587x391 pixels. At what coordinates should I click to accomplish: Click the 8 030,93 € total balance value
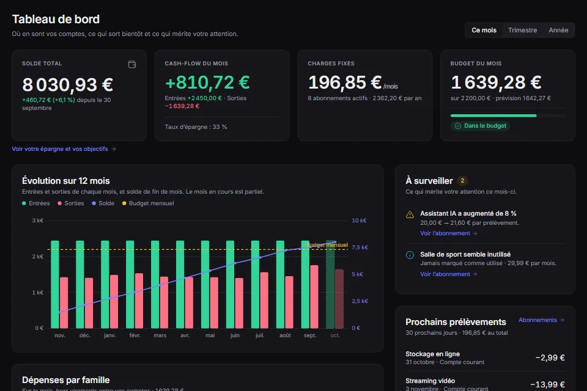click(68, 84)
